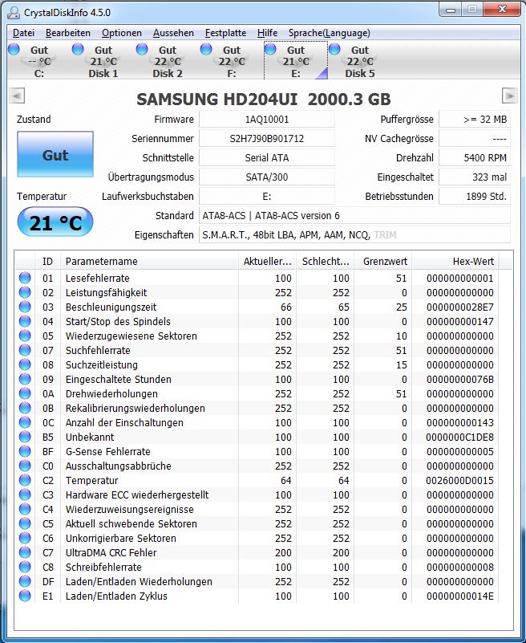Click the Laufwerksbuchstaben field E:
The image size is (526, 643).
[267, 197]
